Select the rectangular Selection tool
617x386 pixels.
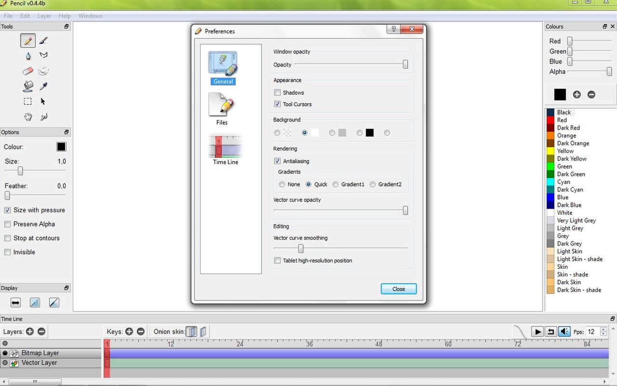(x=28, y=101)
